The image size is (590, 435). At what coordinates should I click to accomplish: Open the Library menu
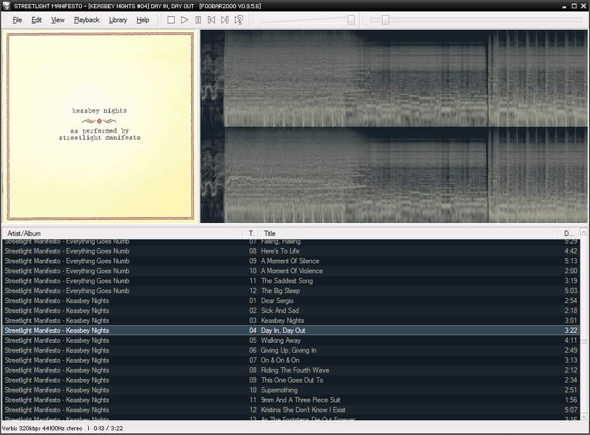click(118, 19)
